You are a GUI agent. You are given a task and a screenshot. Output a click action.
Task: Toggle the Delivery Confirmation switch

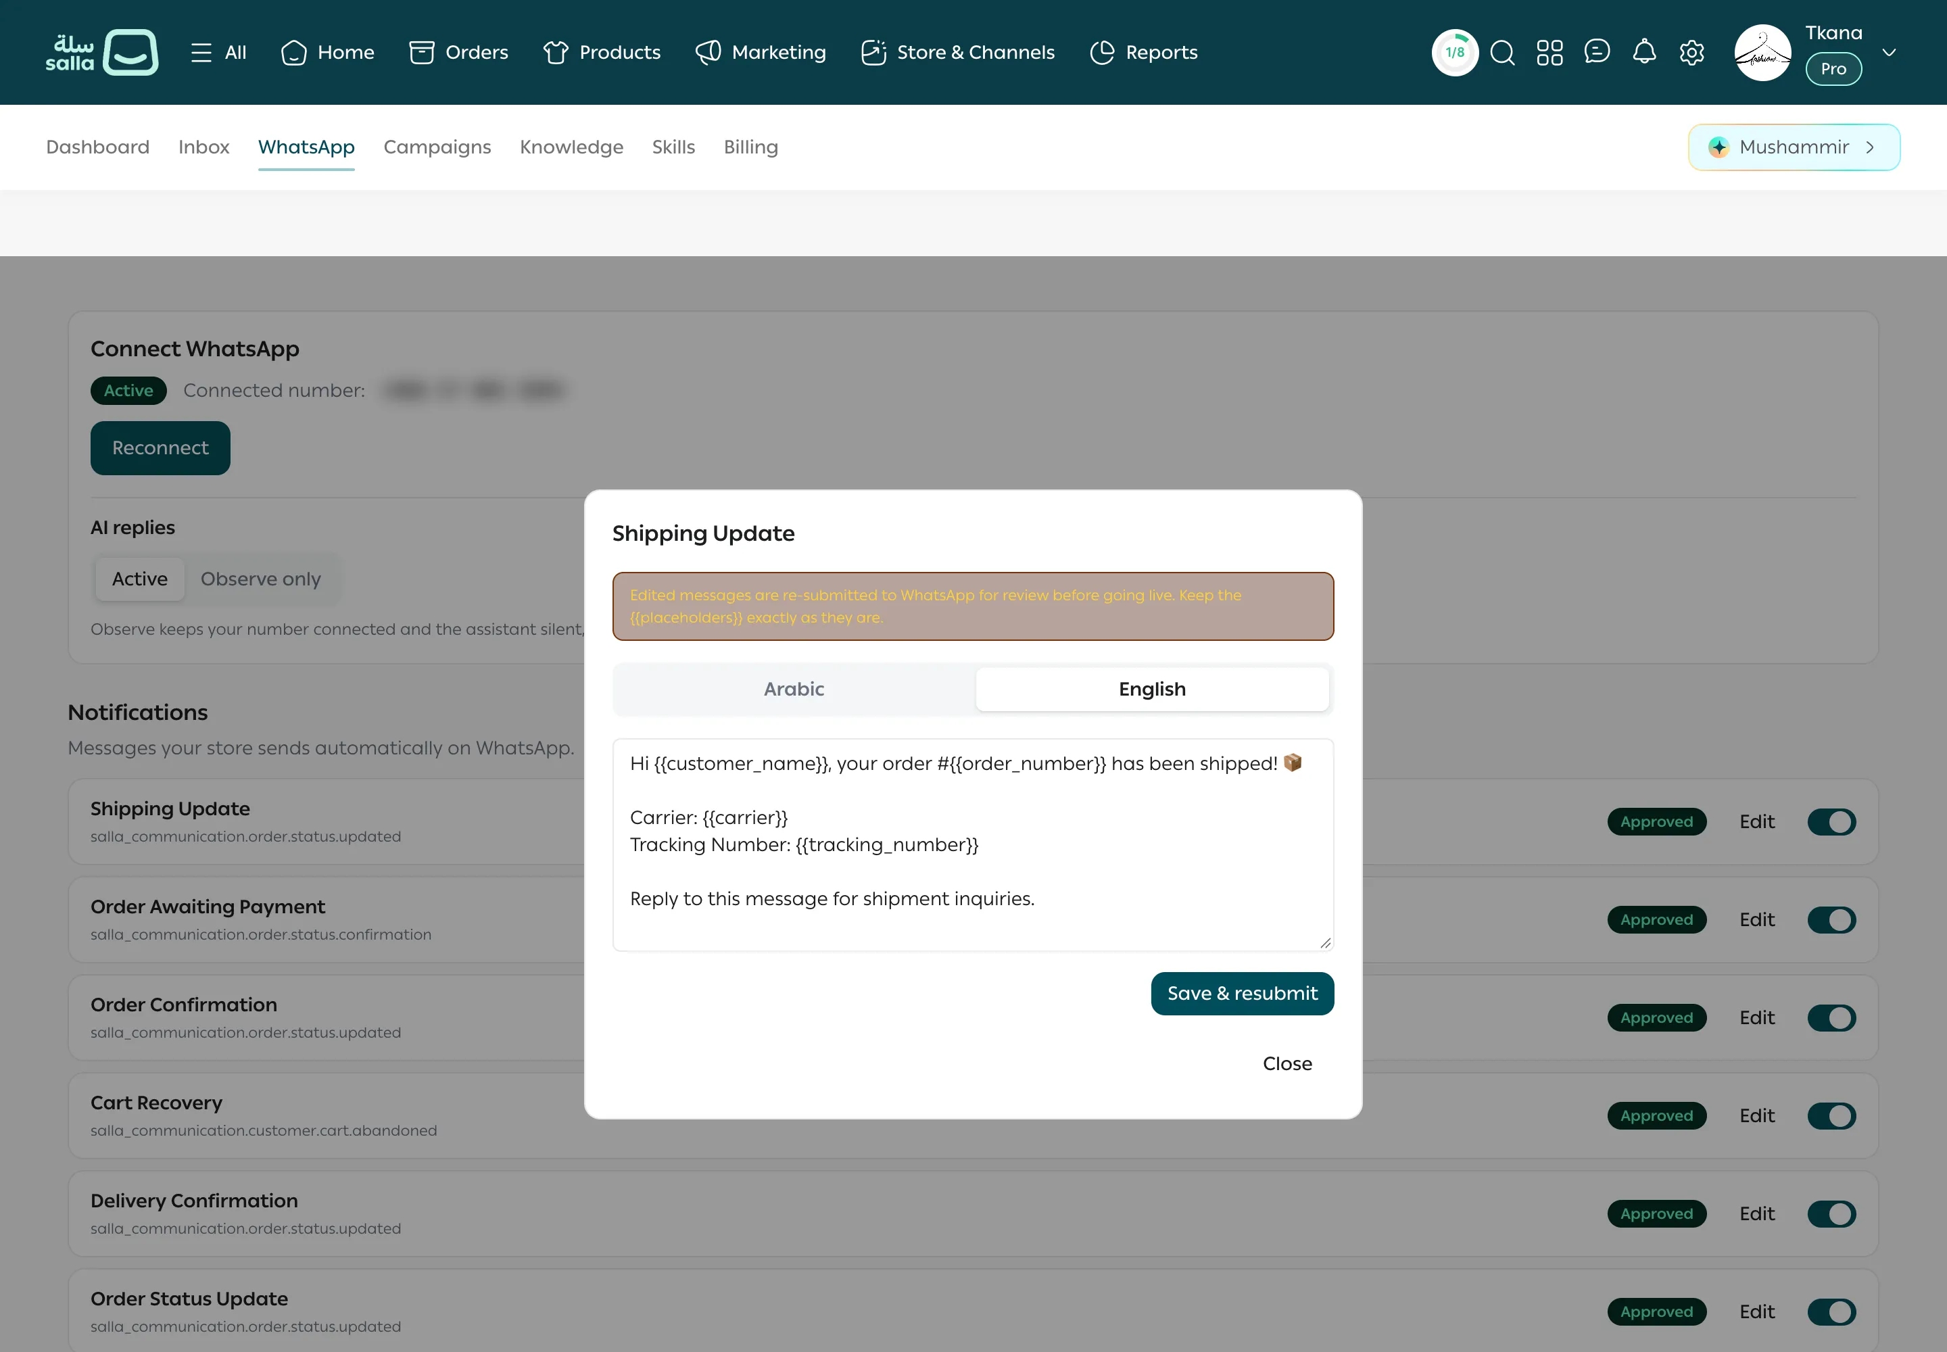[x=1831, y=1214]
